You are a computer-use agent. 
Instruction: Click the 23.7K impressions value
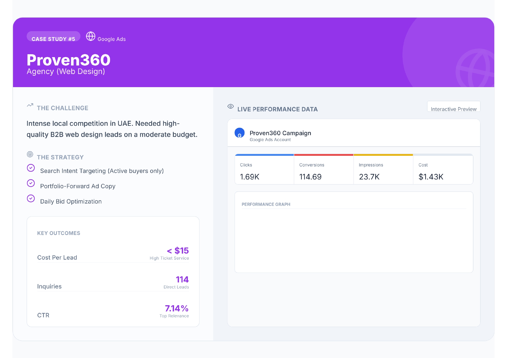[369, 177]
